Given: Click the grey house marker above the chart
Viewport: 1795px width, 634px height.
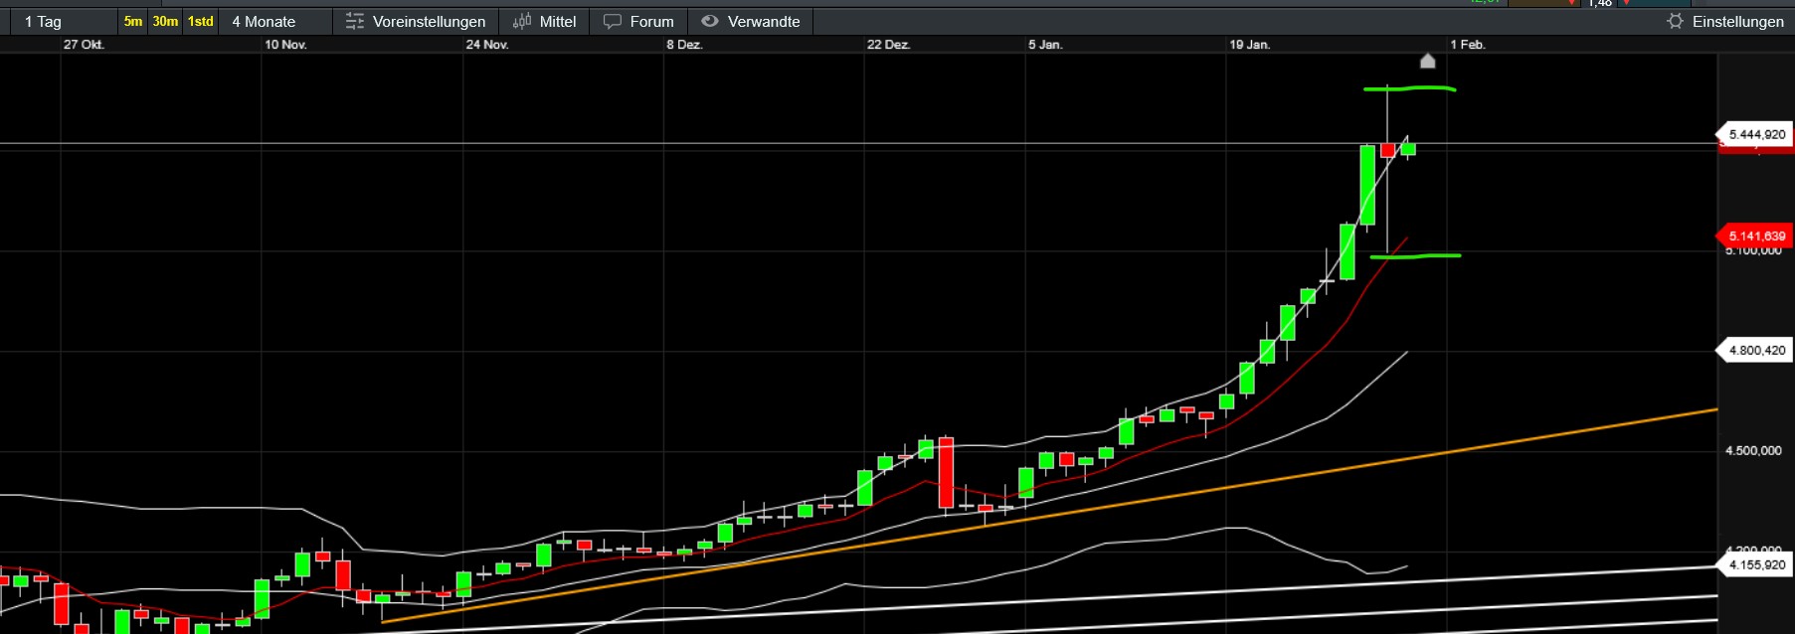Looking at the screenshot, I should coord(1427,62).
